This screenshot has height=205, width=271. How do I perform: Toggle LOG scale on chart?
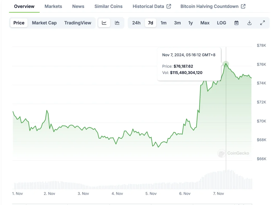pos(222,23)
